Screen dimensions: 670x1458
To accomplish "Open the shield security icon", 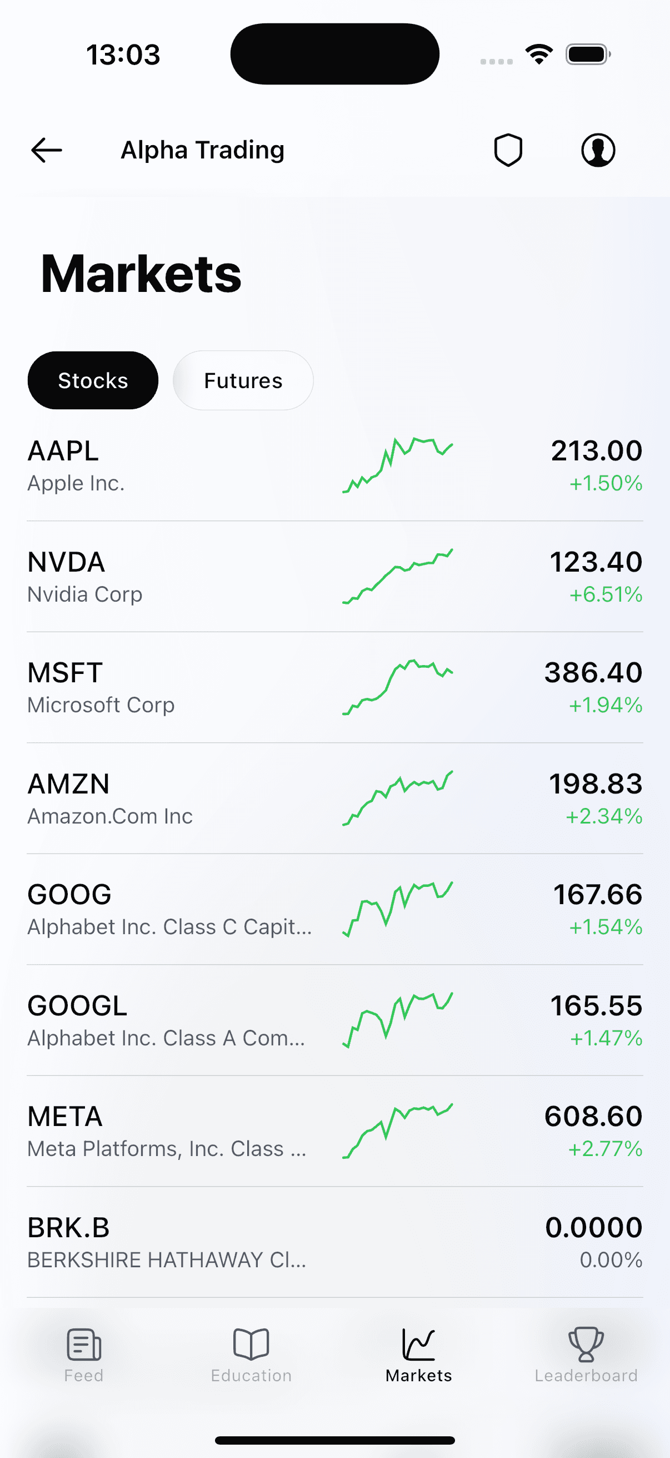I will (508, 150).
